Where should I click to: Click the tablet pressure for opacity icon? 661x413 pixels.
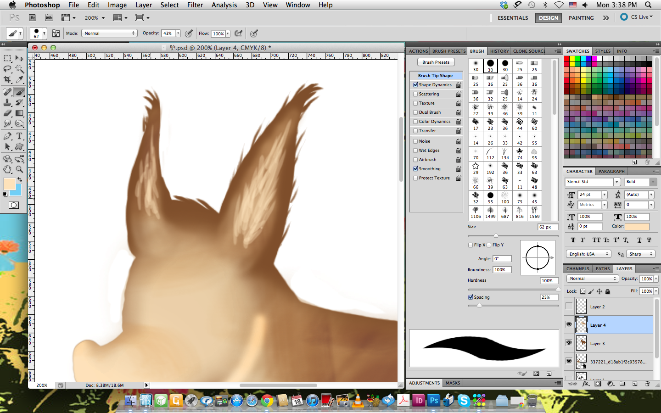point(189,33)
